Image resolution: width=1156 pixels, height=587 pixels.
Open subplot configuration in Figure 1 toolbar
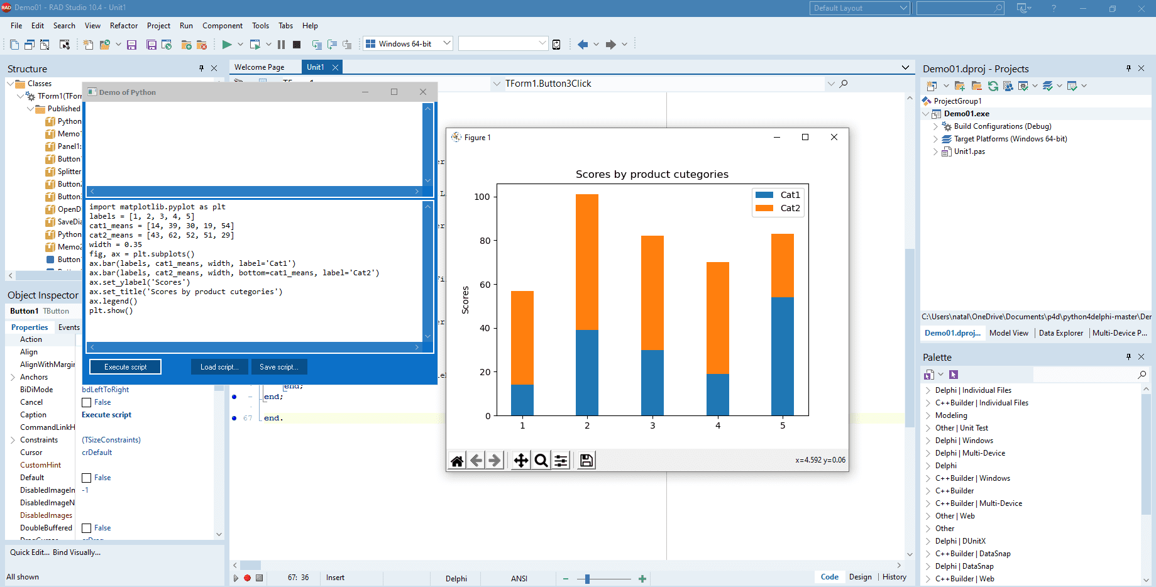pyautogui.click(x=561, y=460)
